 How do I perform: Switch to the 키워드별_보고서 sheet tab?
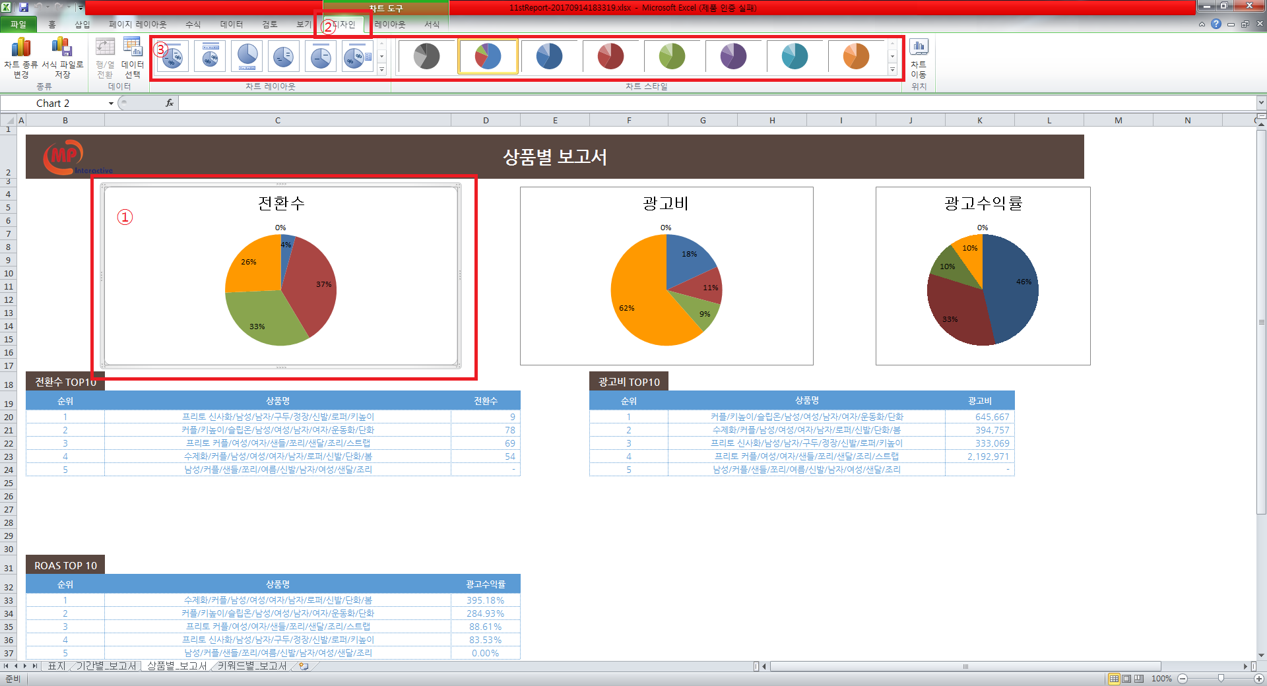coord(253,666)
